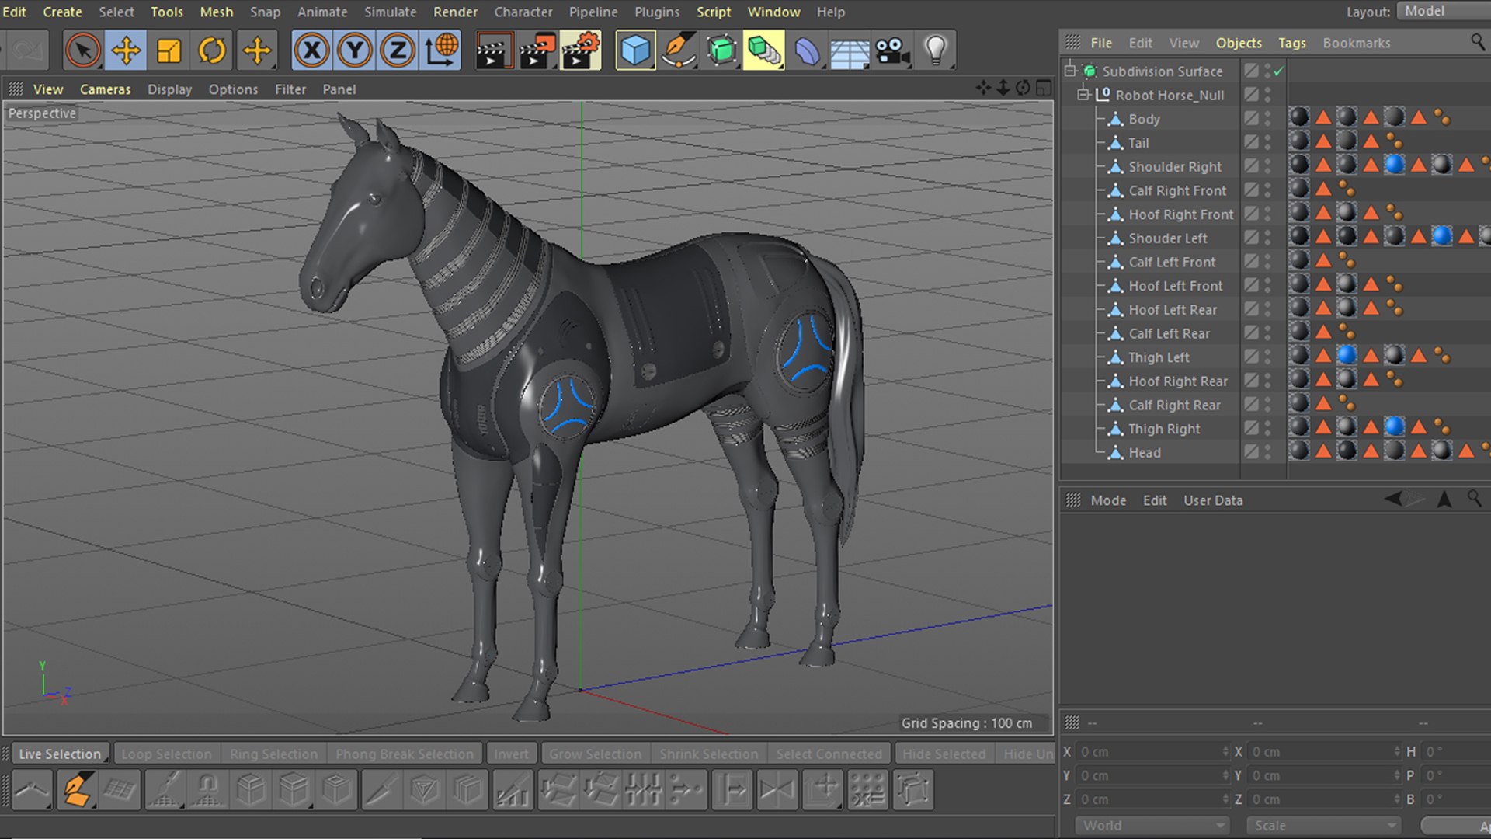Click viewport orbit rotate icon
1491x839 pixels.
pyautogui.click(x=1023, y=89)
